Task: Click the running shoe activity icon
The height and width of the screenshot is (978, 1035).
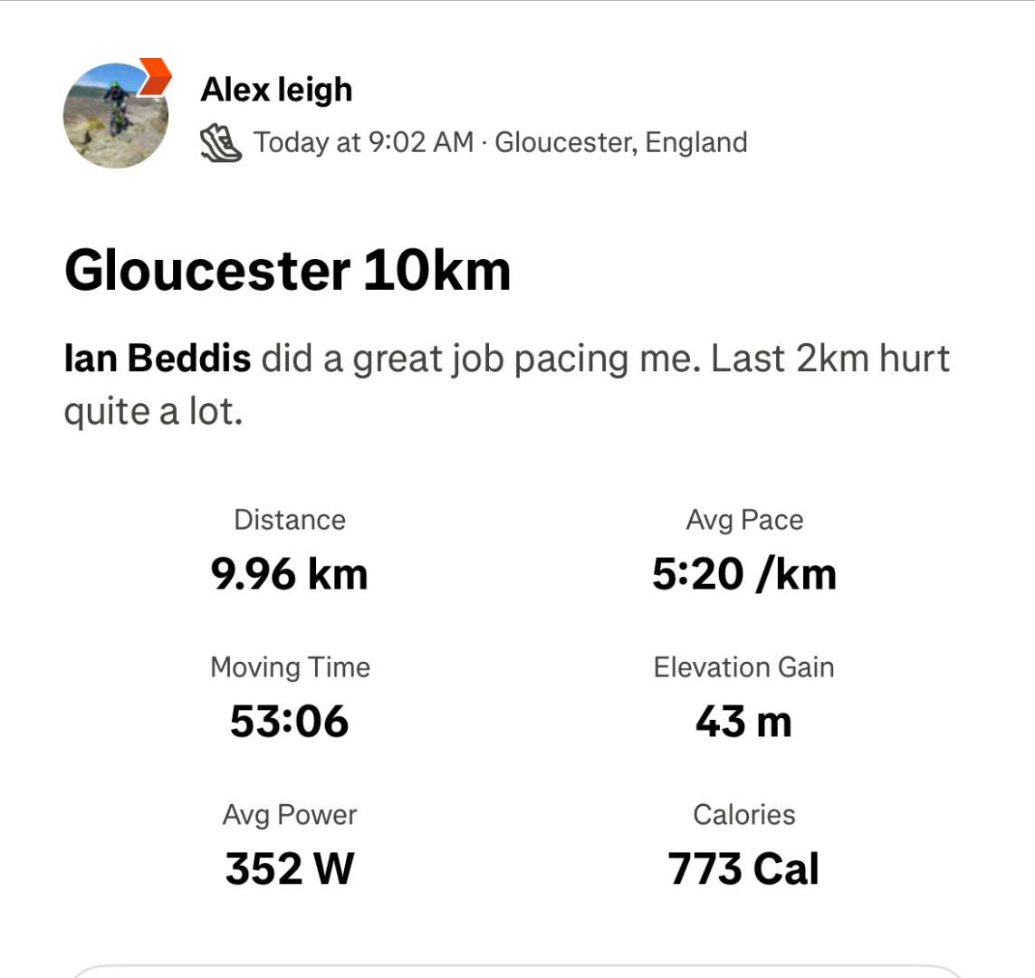Action: click(x=220, y=143)
